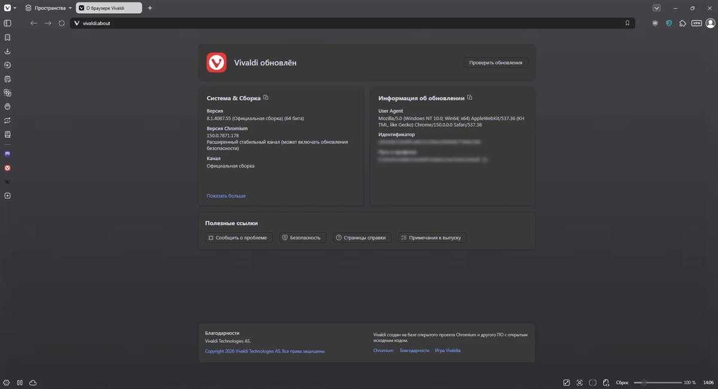Click 'Показать больше' link
The image size is (718, 389).
pos(226,196)
